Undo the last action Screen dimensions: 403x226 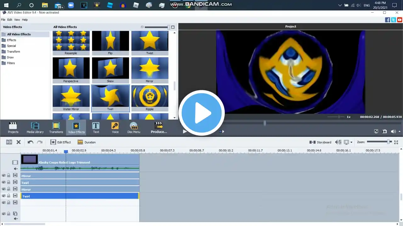[30, 142]
